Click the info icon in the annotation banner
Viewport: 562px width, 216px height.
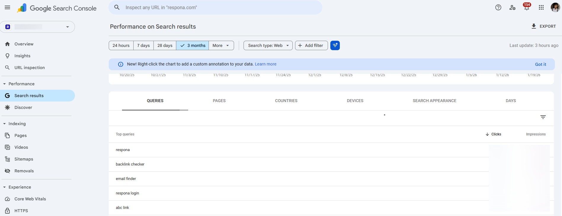click(x=121, y=64)
